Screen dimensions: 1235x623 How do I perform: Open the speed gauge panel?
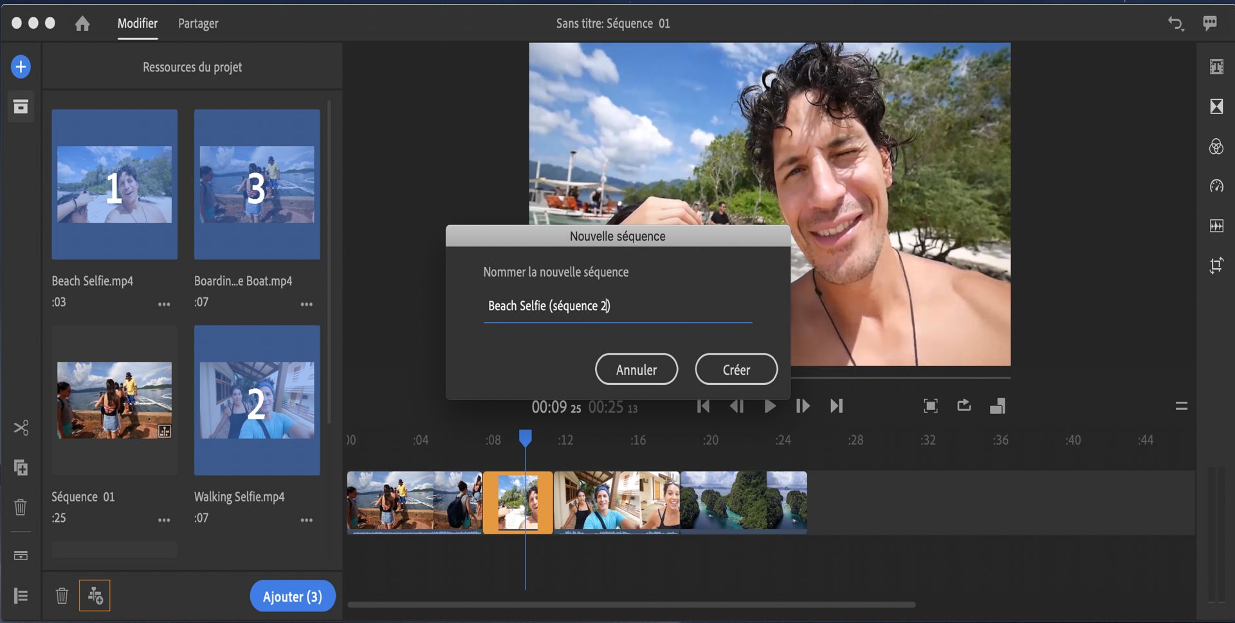pyautogui.click(x=1216, y=187)
